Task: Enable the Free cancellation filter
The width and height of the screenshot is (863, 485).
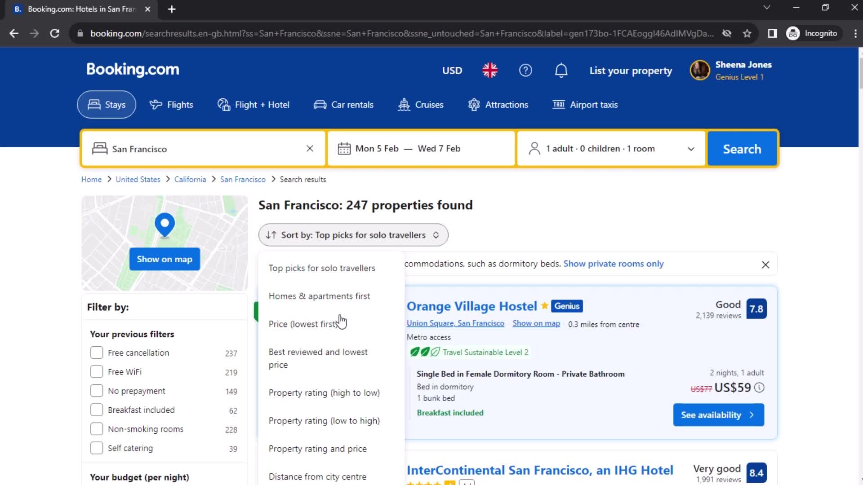Action: [x=97, y=353]
